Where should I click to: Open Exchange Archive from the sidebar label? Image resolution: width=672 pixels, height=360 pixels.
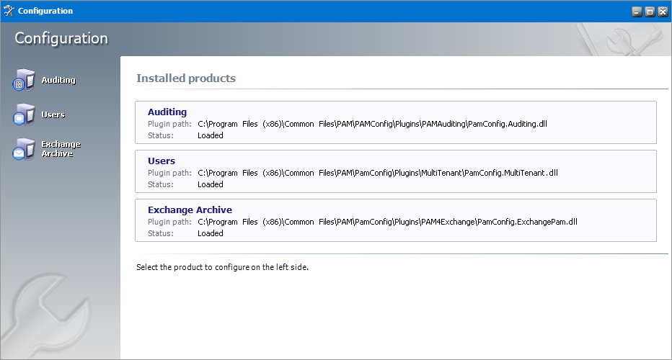click(x=61, y=149)
